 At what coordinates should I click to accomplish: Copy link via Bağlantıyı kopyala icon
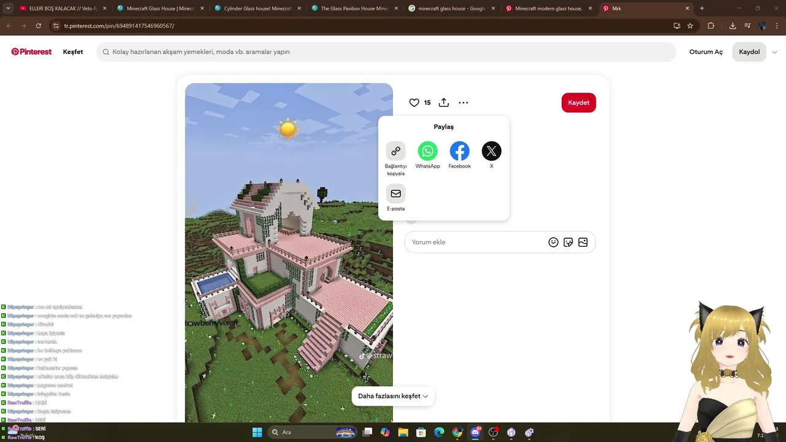coord(395,151)
